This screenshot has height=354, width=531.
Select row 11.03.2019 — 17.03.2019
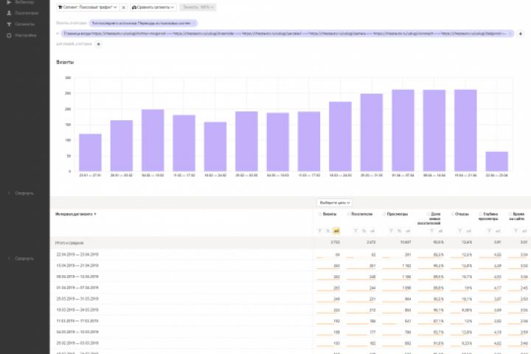point(291,321)
